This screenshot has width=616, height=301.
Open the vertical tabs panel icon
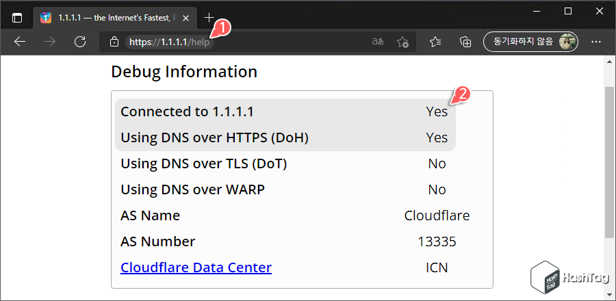(17, 18)
